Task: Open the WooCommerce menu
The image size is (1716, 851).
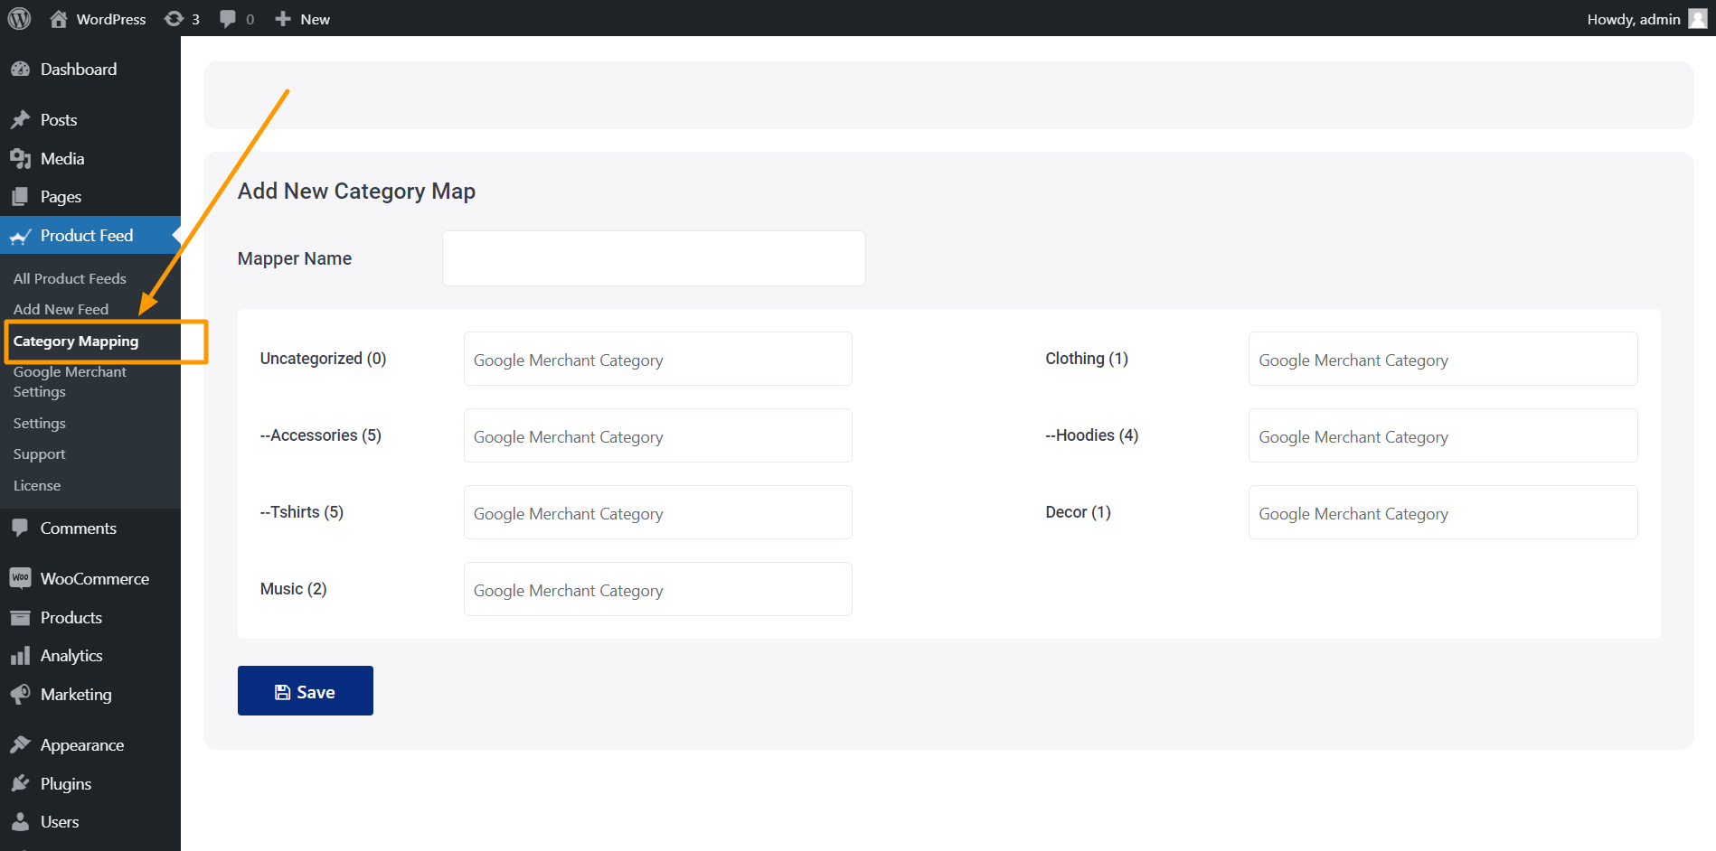Action: pos(90,578)
